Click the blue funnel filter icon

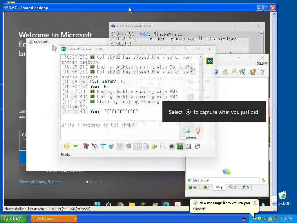click(x=103, y=146)
